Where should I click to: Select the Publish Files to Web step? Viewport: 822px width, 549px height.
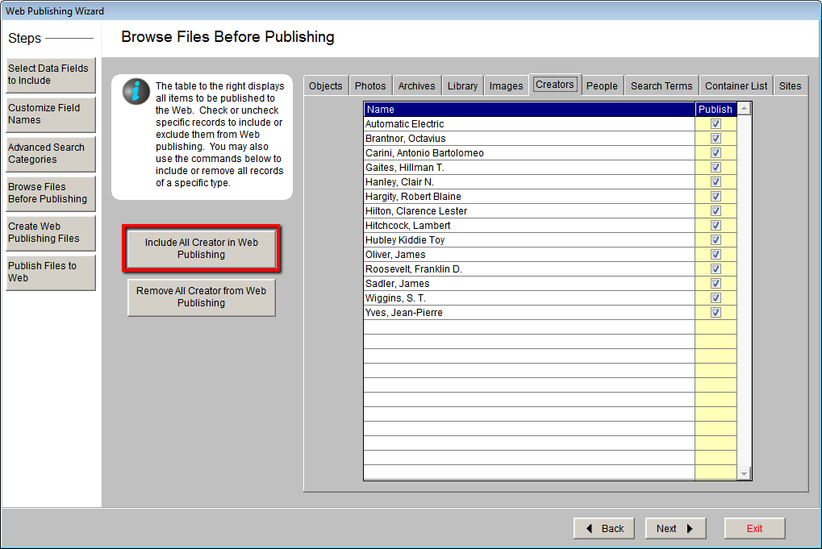point(50,272)
